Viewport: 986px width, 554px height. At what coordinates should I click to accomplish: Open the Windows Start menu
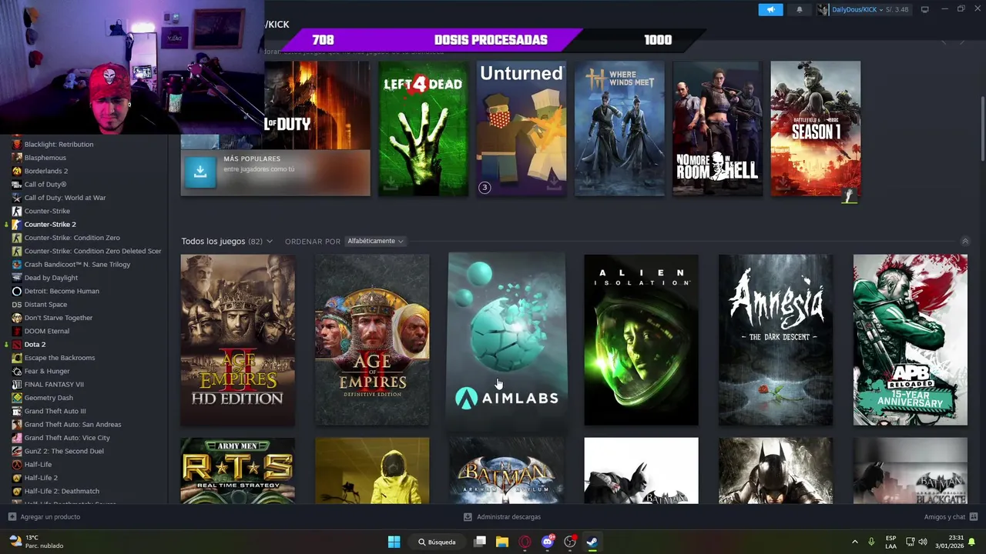pos(394,542)
